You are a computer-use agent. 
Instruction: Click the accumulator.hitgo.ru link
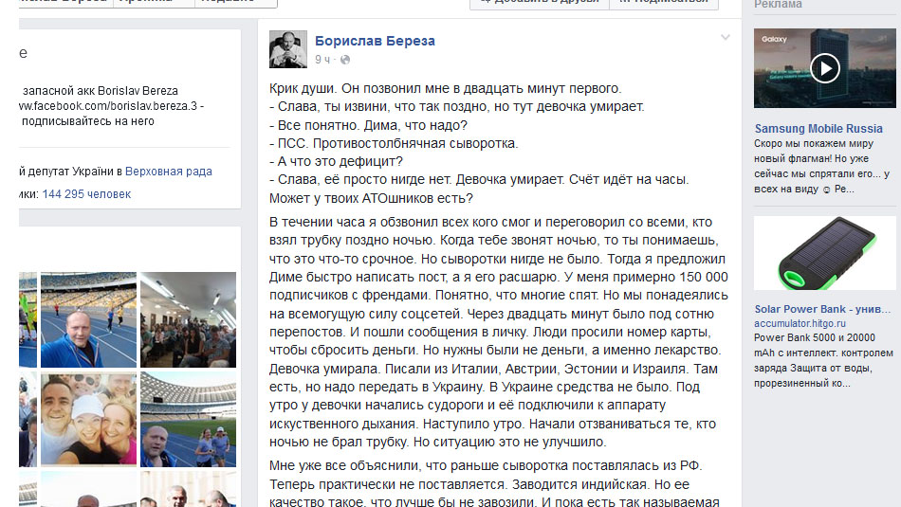tap(800, 323)
